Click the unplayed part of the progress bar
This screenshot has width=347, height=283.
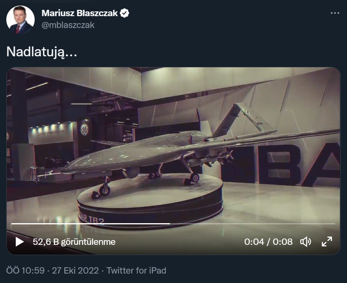coord(252,224)
